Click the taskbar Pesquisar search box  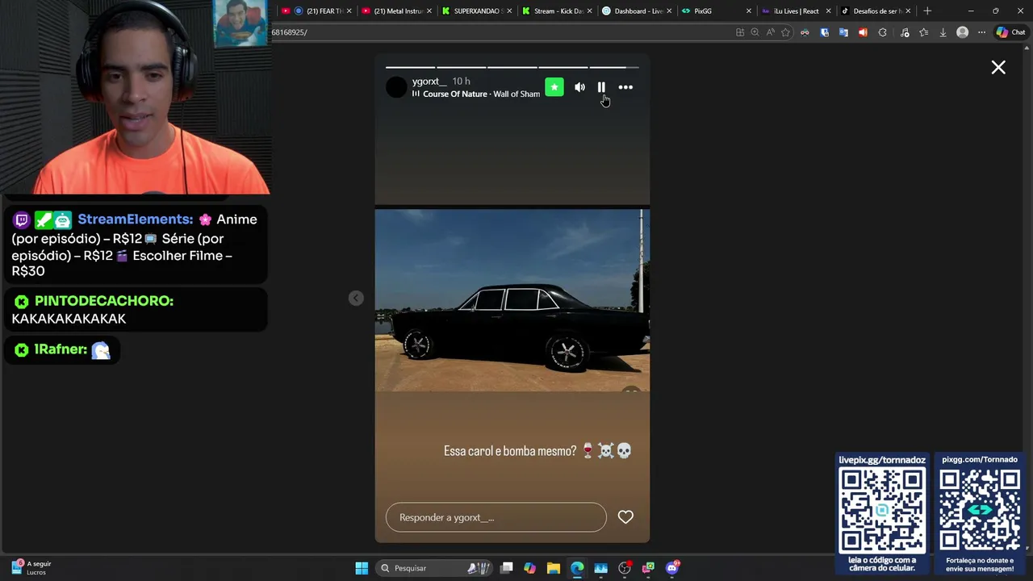(434, 568)
